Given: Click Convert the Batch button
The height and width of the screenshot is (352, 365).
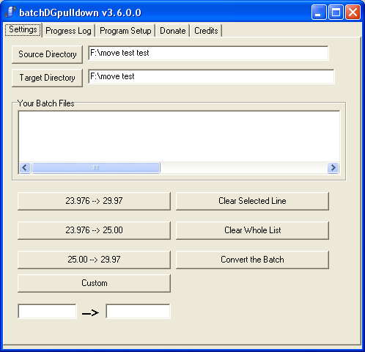Looking at the screenshot, I should tap(252, 260).
